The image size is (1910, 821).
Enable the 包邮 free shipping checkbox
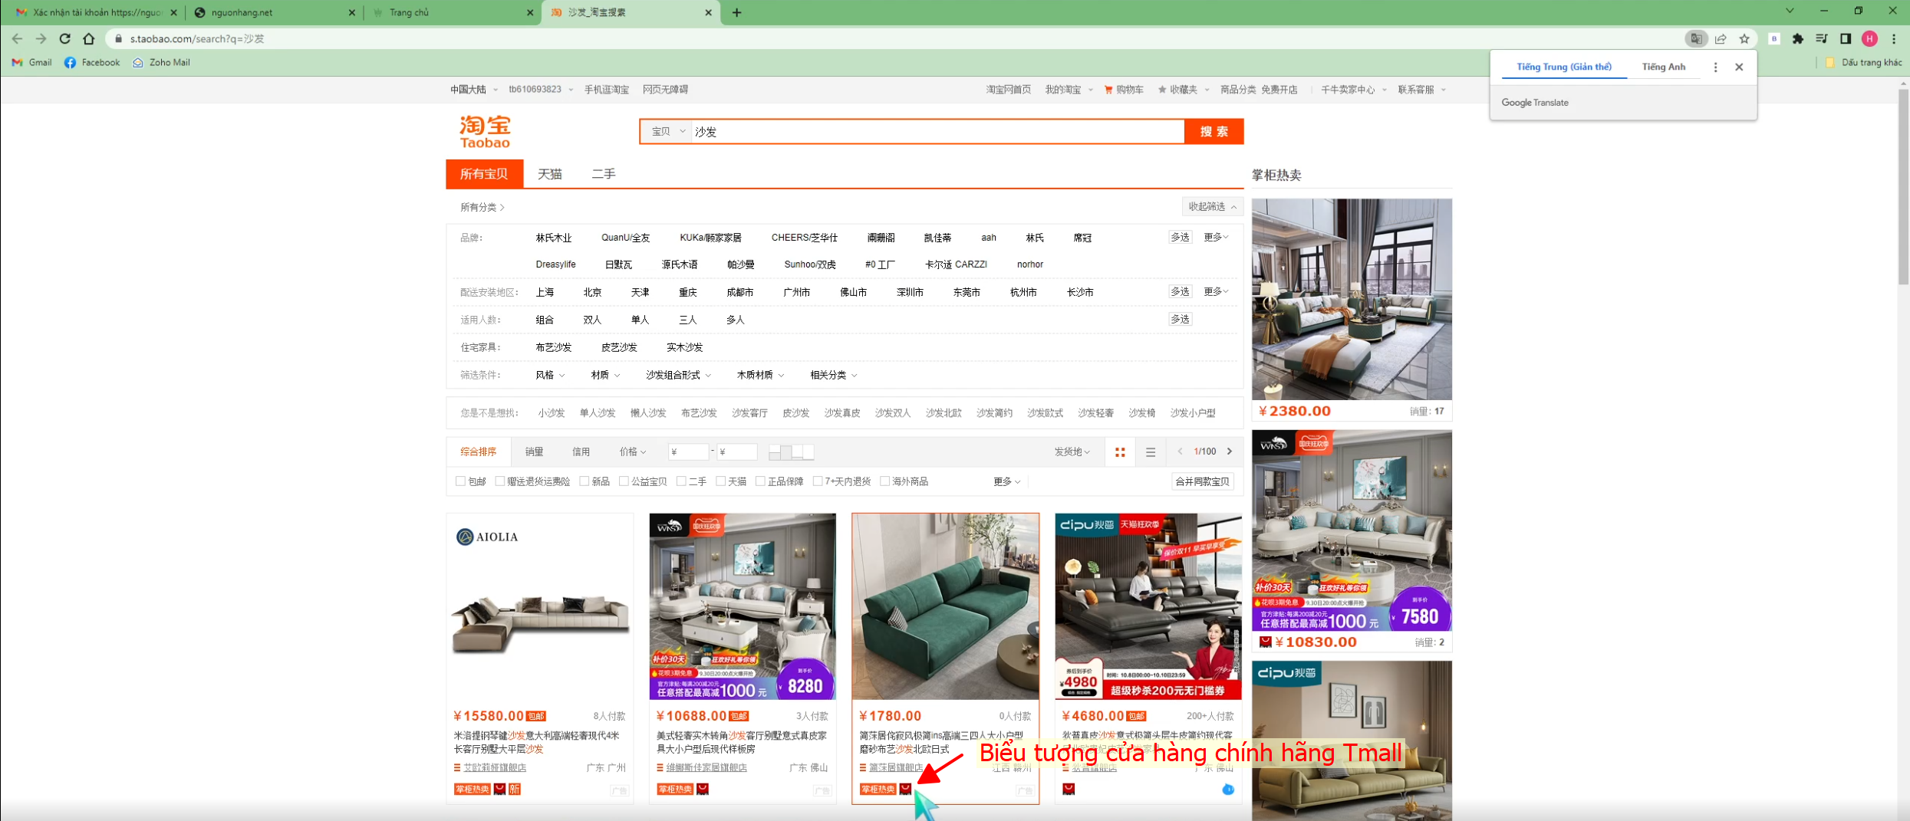[x=460, y=481]
